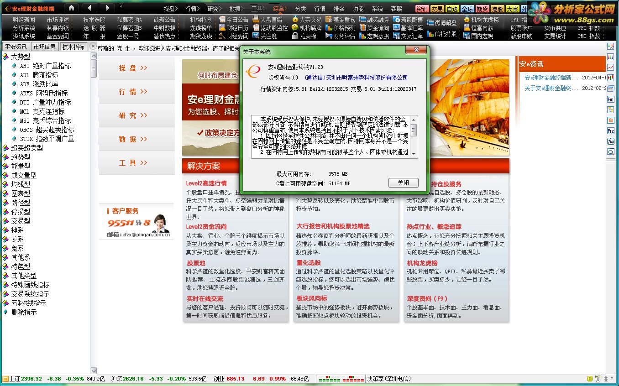This screenshot has width=619, height=386.
Task: Open 微博解盘 toolbar item
Action: point(442,23)
